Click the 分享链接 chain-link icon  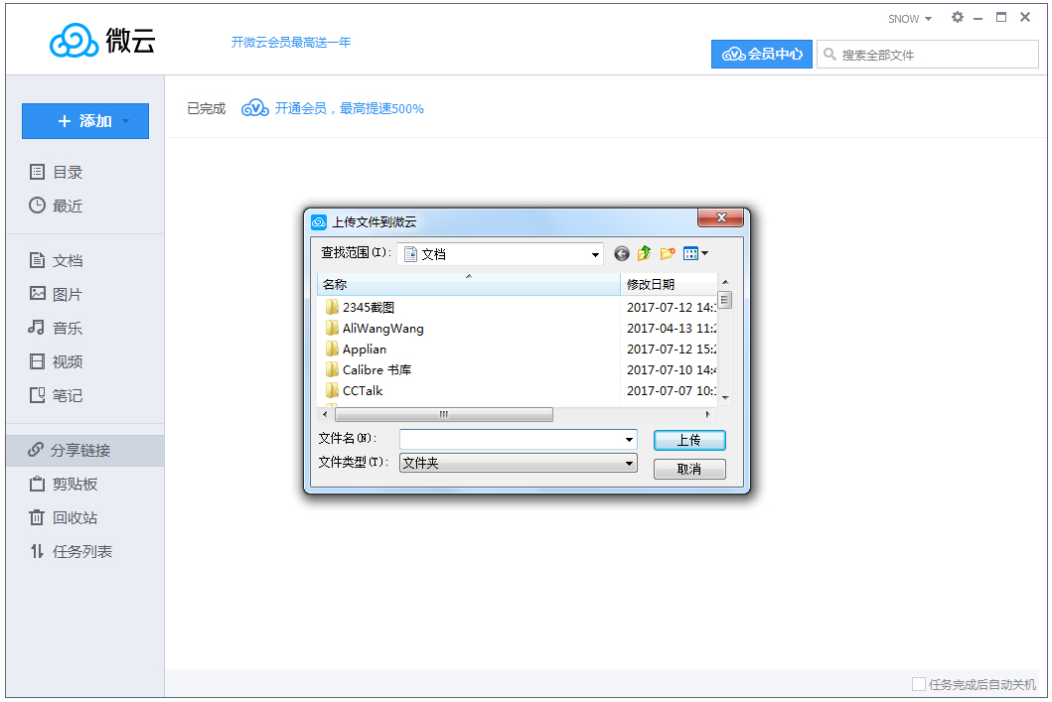(x=36, y=450)
